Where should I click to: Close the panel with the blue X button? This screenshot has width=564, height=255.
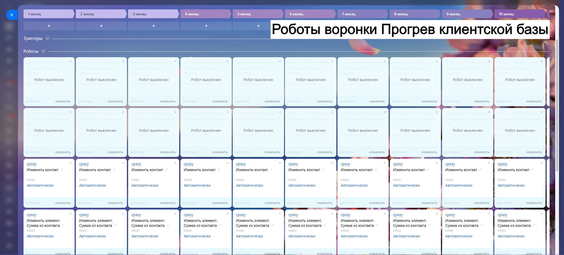coord(12,15)
